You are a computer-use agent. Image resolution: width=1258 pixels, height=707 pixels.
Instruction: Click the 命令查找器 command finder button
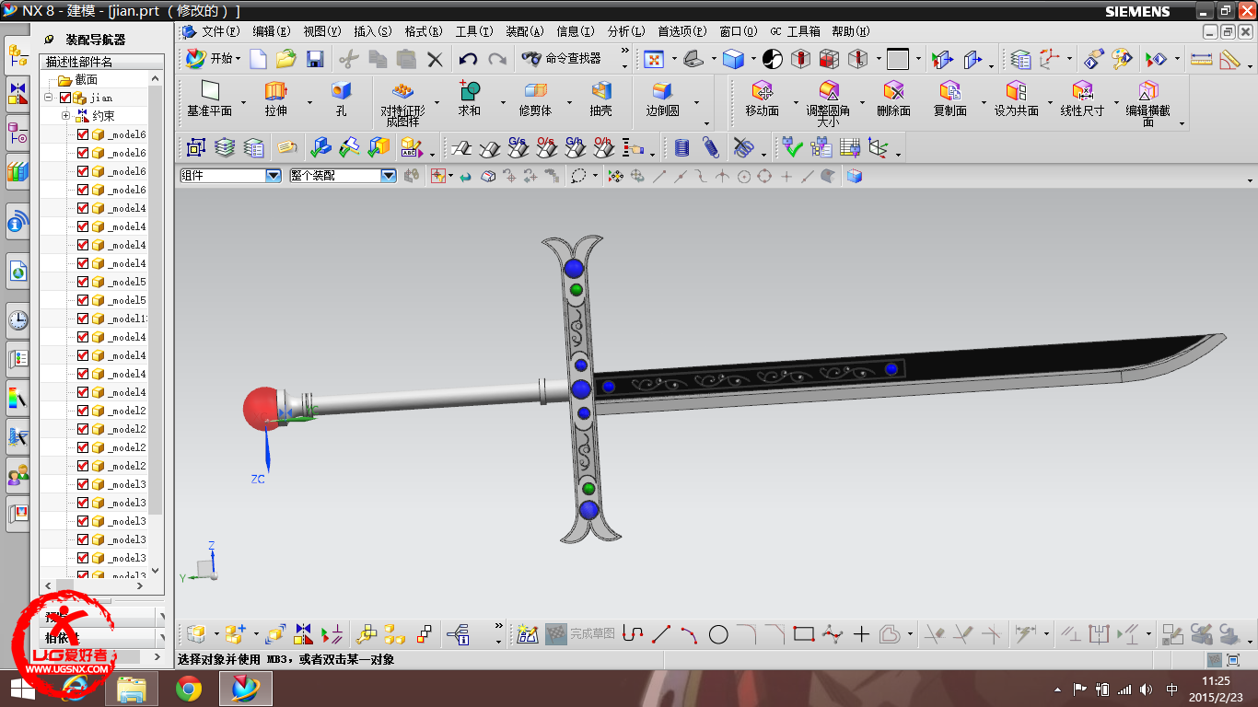click(562, 59)
